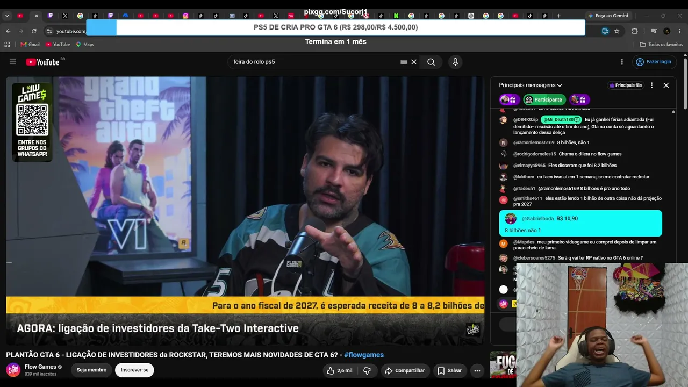Open the Todos os favoritos folder

pyautogui.click(x=662, y=45)
